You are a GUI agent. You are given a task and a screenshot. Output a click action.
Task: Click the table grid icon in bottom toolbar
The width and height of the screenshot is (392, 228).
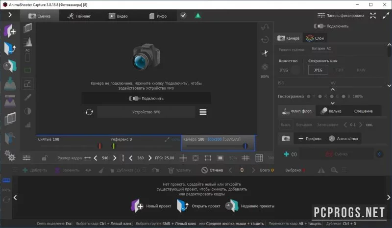click(259, 158)
